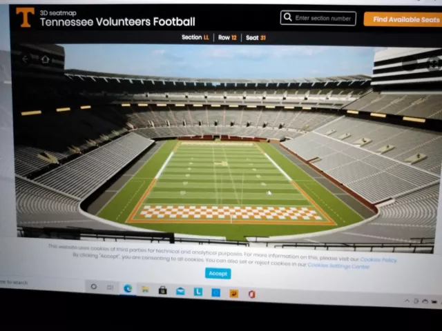Click the home icon in the seat view
The width and height of the screenshot is (442, 331).
point(45,59)
